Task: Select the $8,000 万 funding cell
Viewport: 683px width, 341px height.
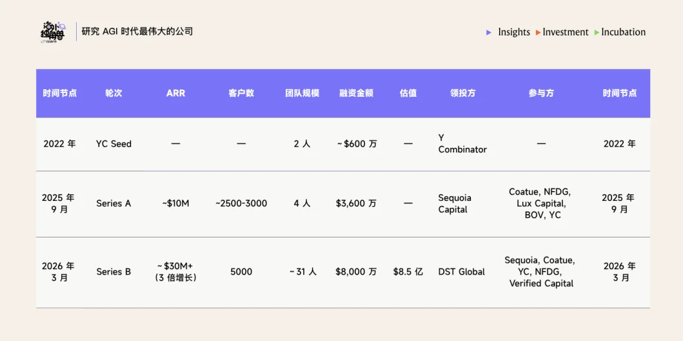Action: pyautogui.click(x=356, y=272)
